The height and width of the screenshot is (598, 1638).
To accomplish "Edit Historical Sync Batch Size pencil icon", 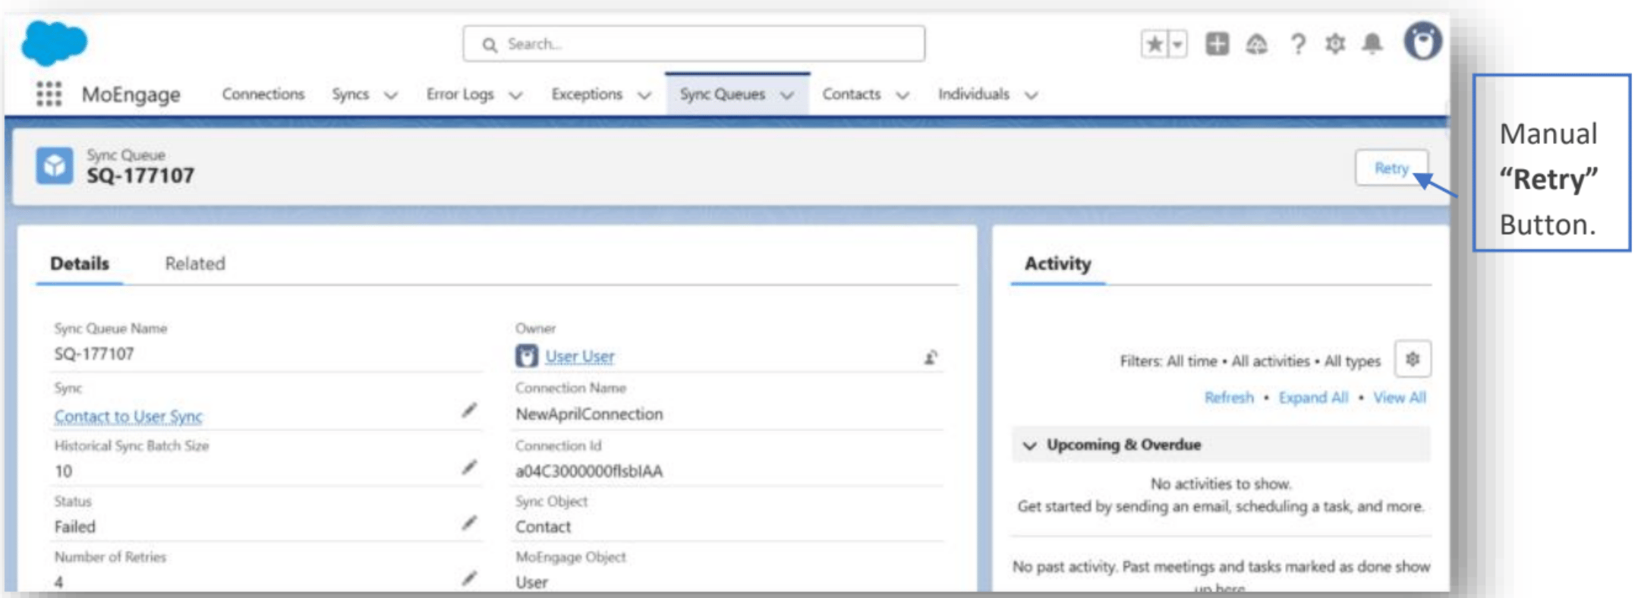I will pyautogui.click(x=470, y=467).
